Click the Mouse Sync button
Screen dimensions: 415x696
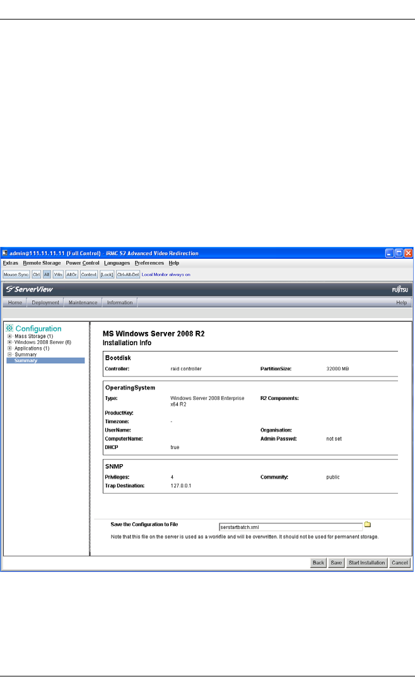pyautogui.click(x=16, y=275)
